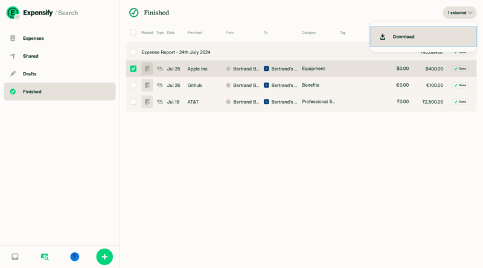Open Expenses in the sidebar
Screen dimensions: 483x268
(x=59, y=39)
